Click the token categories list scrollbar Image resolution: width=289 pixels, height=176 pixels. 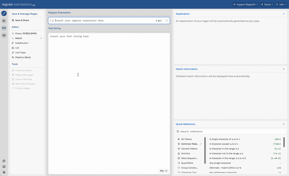point(205,150)
